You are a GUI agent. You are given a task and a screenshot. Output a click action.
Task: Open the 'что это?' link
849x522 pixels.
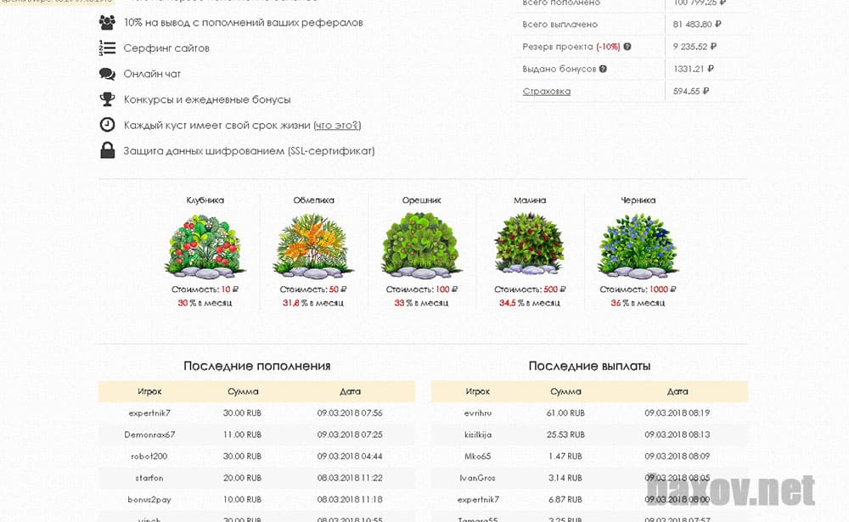(x=337, y=125)
